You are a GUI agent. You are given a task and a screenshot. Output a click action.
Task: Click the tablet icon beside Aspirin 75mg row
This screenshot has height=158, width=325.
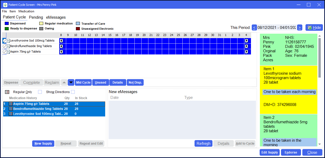[4, 52]
